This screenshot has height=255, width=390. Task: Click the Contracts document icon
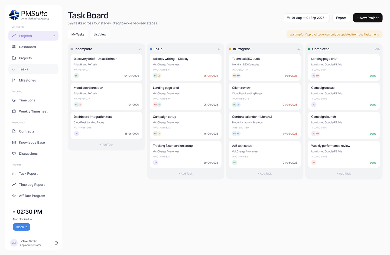point(14,131)
